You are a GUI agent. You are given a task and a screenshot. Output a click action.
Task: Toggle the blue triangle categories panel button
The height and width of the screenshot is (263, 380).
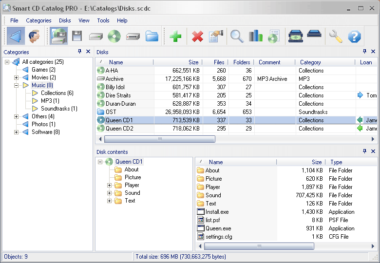click(16, 36)
